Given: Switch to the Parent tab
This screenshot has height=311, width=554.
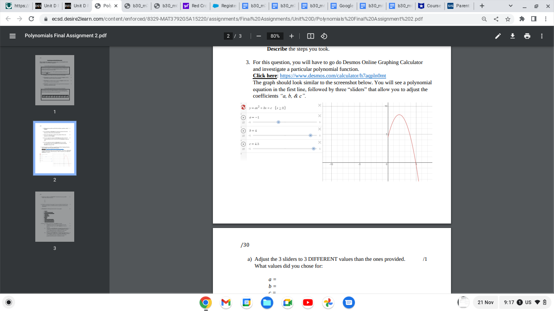Looking at the screenshot, I should click(459, 6).
